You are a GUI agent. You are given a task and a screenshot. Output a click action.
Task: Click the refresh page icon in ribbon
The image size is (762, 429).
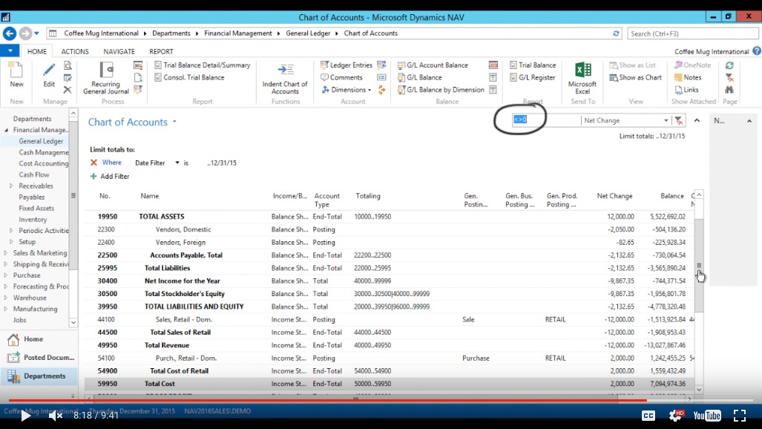(729, 65)
